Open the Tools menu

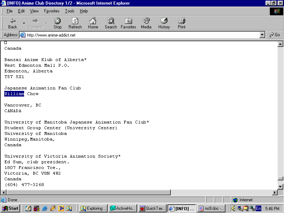point(70,11)
